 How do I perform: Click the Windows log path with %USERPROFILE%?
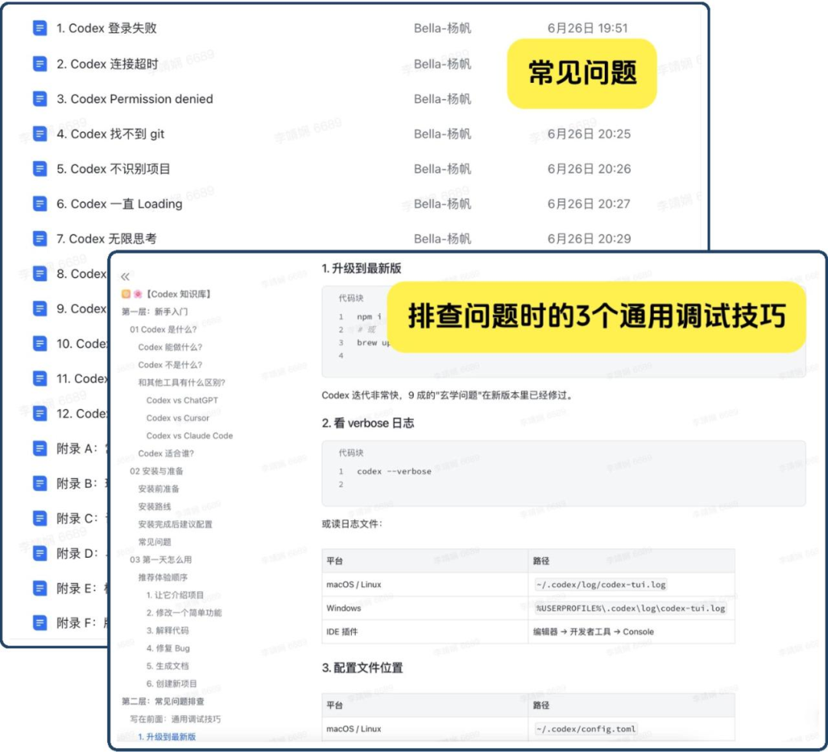click(x=630, y=608)
